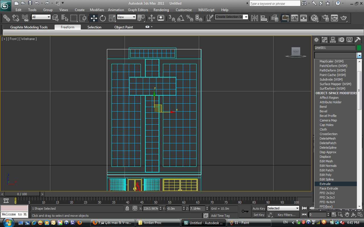Viewport: 364px width, 227px height.
Task: Open the Hierarchy command panel tab
Action: click(x=333, y=40)
